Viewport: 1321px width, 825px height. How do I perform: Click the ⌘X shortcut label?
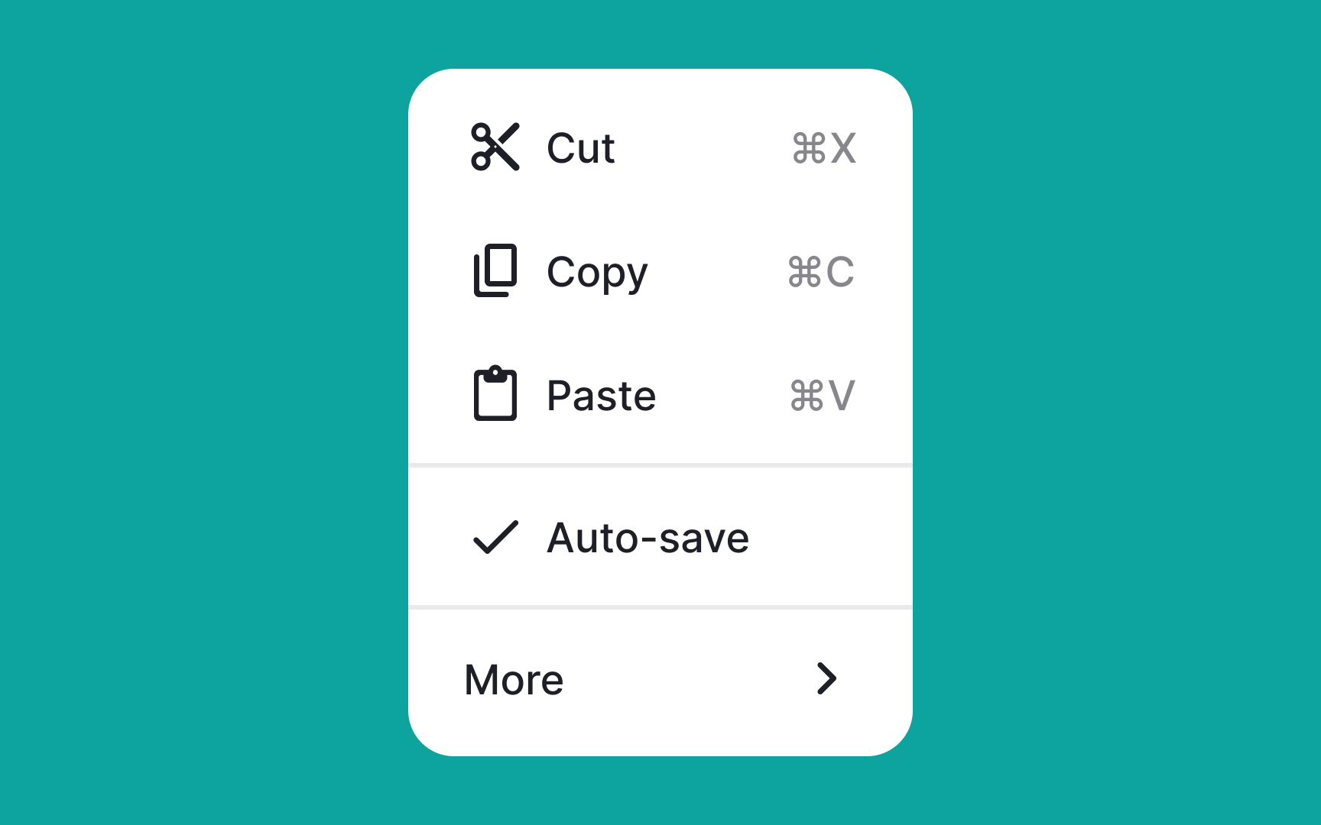pos(823,148)
